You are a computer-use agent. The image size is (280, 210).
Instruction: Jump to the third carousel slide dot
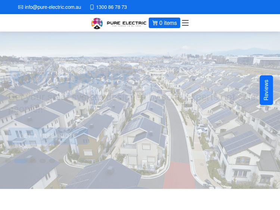43,161
